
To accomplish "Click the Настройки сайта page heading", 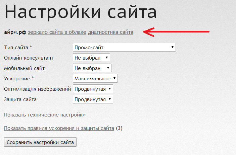I will [x=81, y=12].
